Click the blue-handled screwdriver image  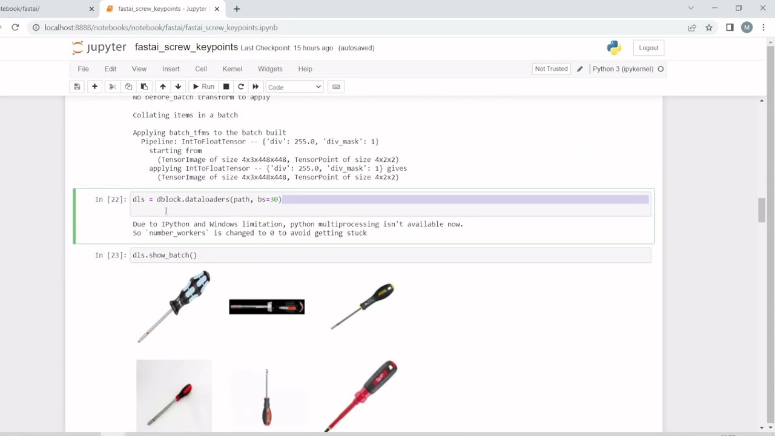(174, 306)
